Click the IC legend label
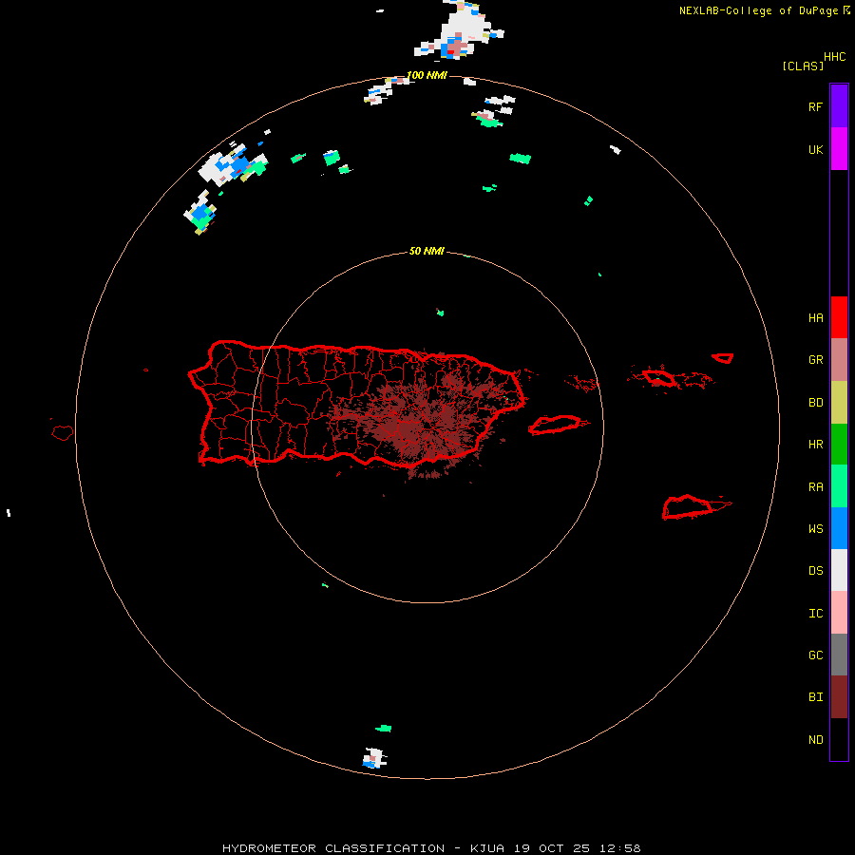The height and width of the screenshot is (855, 855). [815, 614]
